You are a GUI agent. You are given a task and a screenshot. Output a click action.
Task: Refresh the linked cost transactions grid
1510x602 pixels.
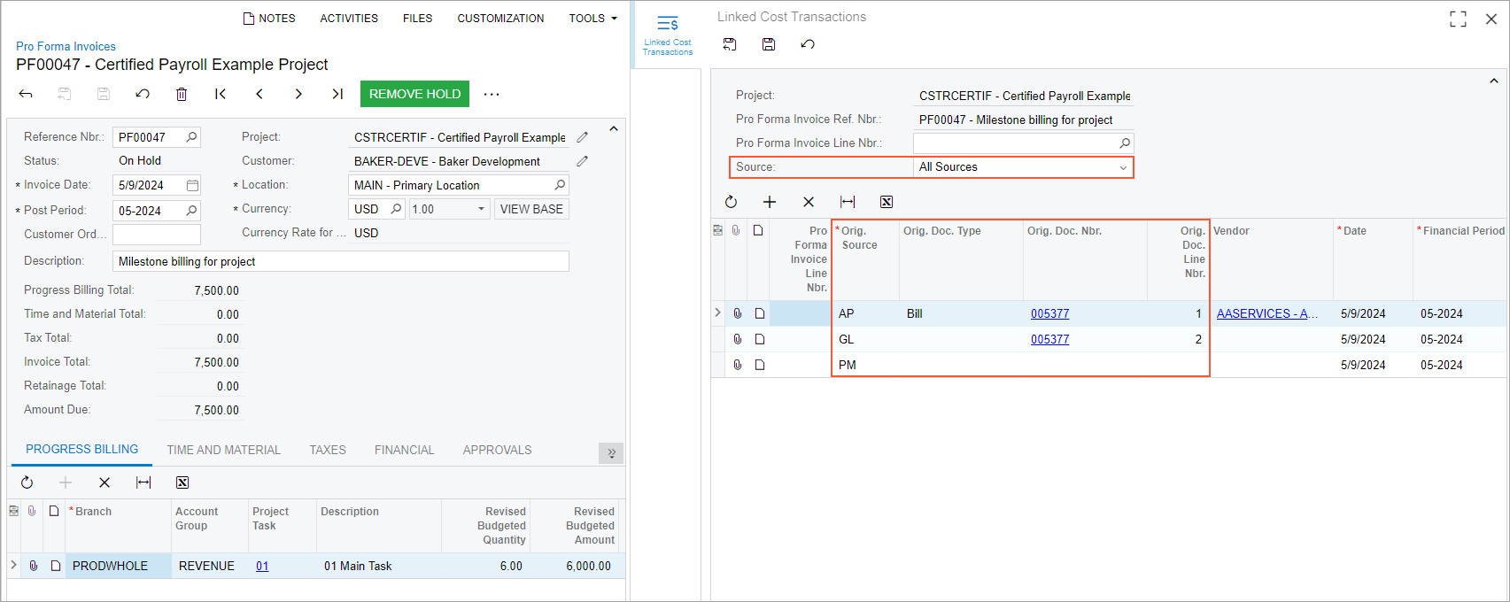731,202
